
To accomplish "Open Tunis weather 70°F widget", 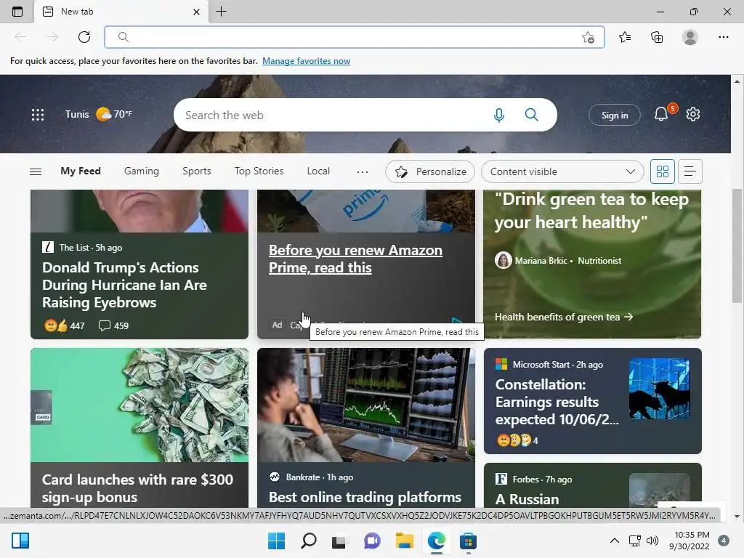I will [99, 114].
